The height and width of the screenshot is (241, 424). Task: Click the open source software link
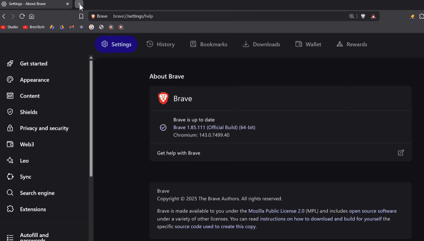(372, 211)
